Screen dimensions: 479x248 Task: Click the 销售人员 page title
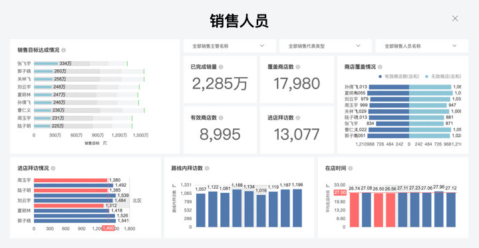[239, 21]
